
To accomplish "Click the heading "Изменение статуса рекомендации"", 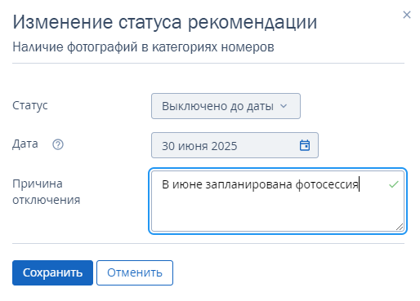I will (x=165, y=22).
